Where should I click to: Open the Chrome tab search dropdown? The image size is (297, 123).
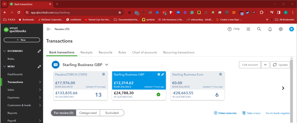coord(4,4)
